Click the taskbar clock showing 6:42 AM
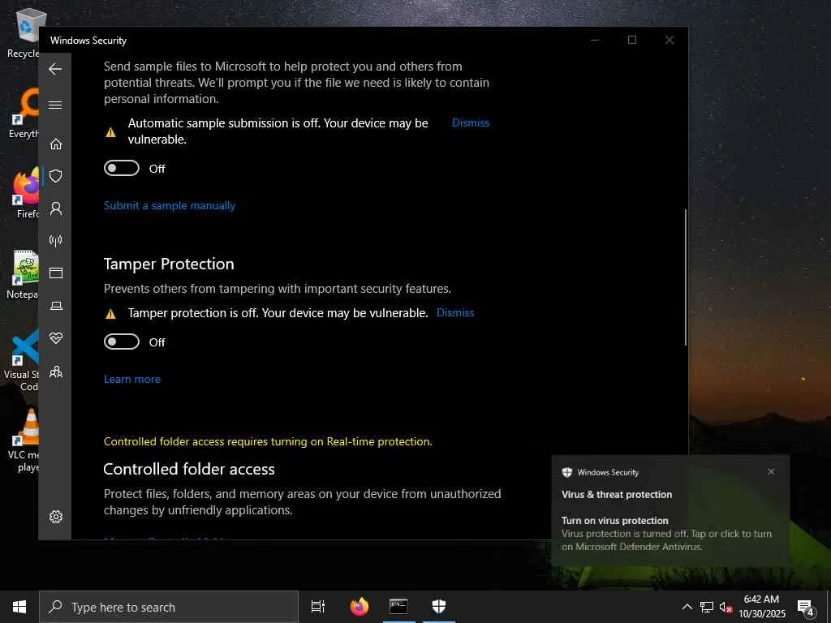 761,607
